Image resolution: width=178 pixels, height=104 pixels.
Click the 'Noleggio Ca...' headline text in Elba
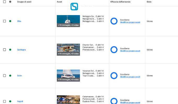[89, 16]
